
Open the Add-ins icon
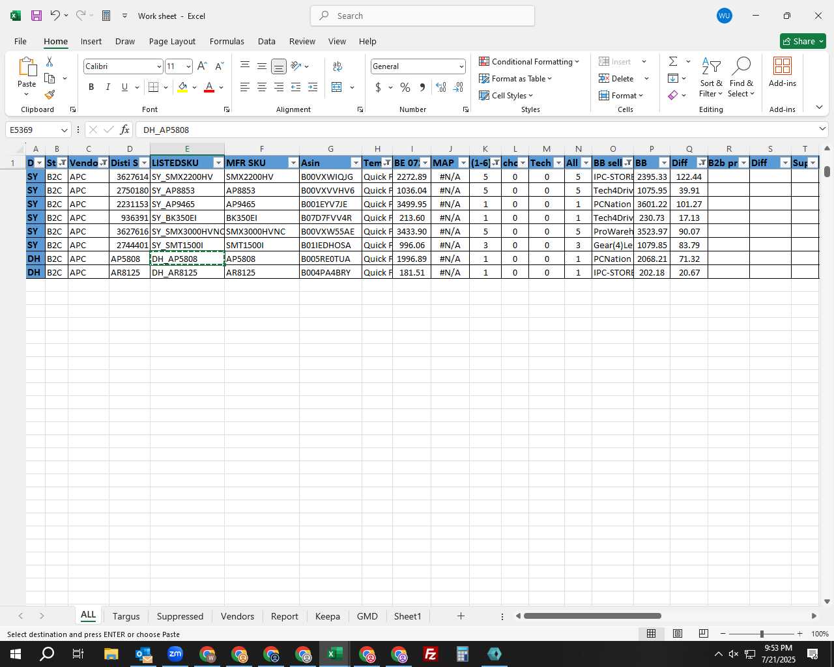click(783, 72)
